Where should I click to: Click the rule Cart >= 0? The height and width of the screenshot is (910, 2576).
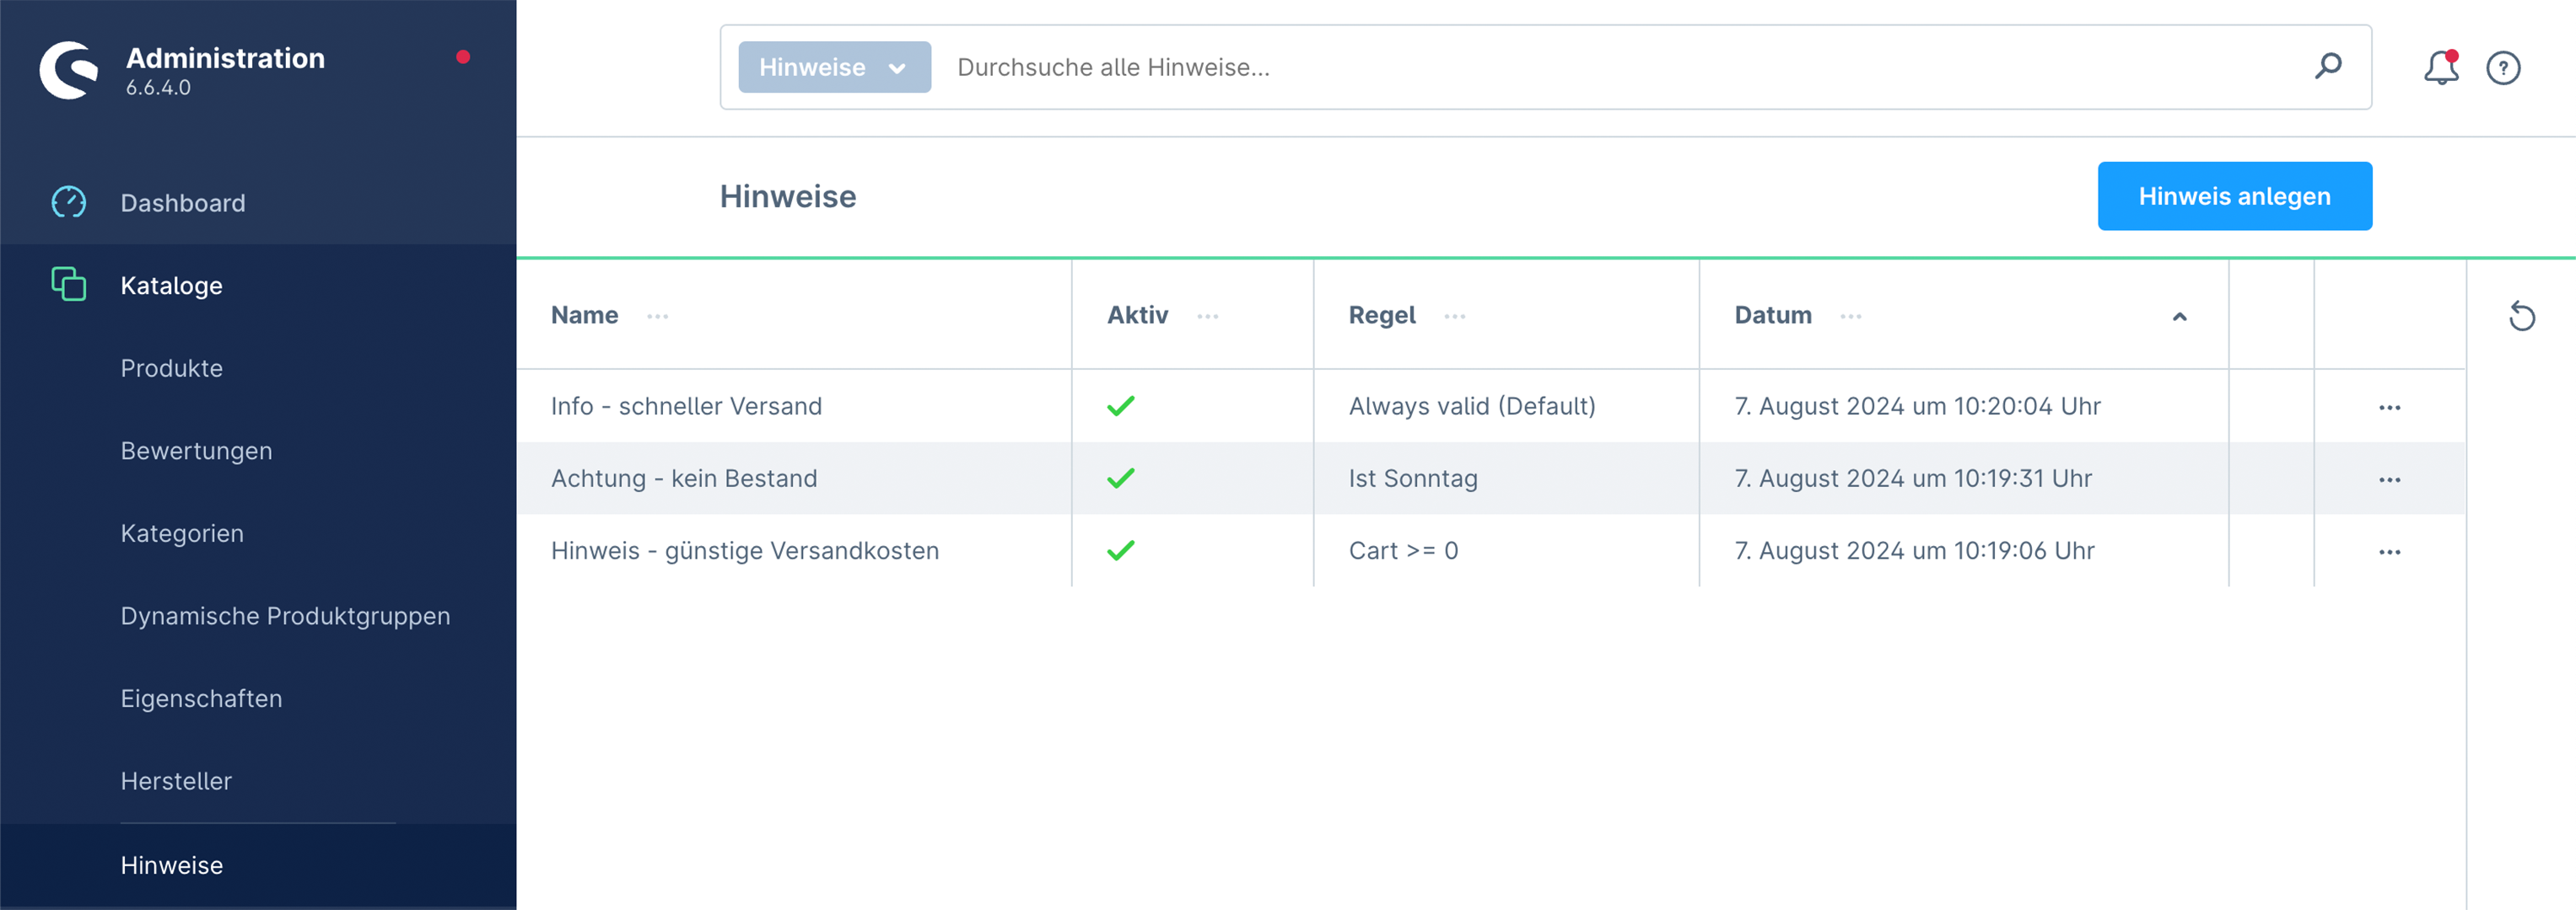(x=1403, y=549)
